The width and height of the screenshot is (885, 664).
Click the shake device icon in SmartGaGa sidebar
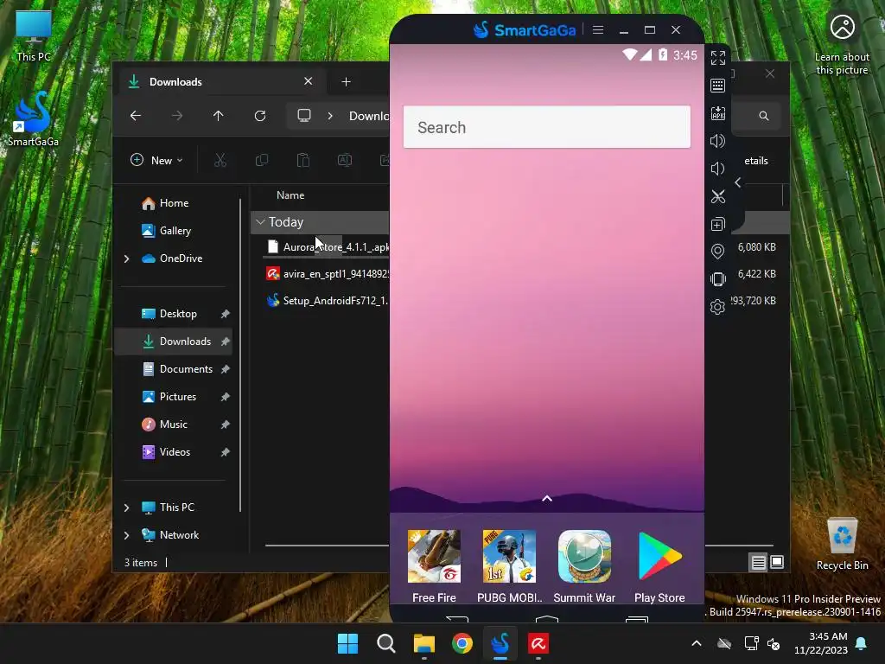coord(718,279)
